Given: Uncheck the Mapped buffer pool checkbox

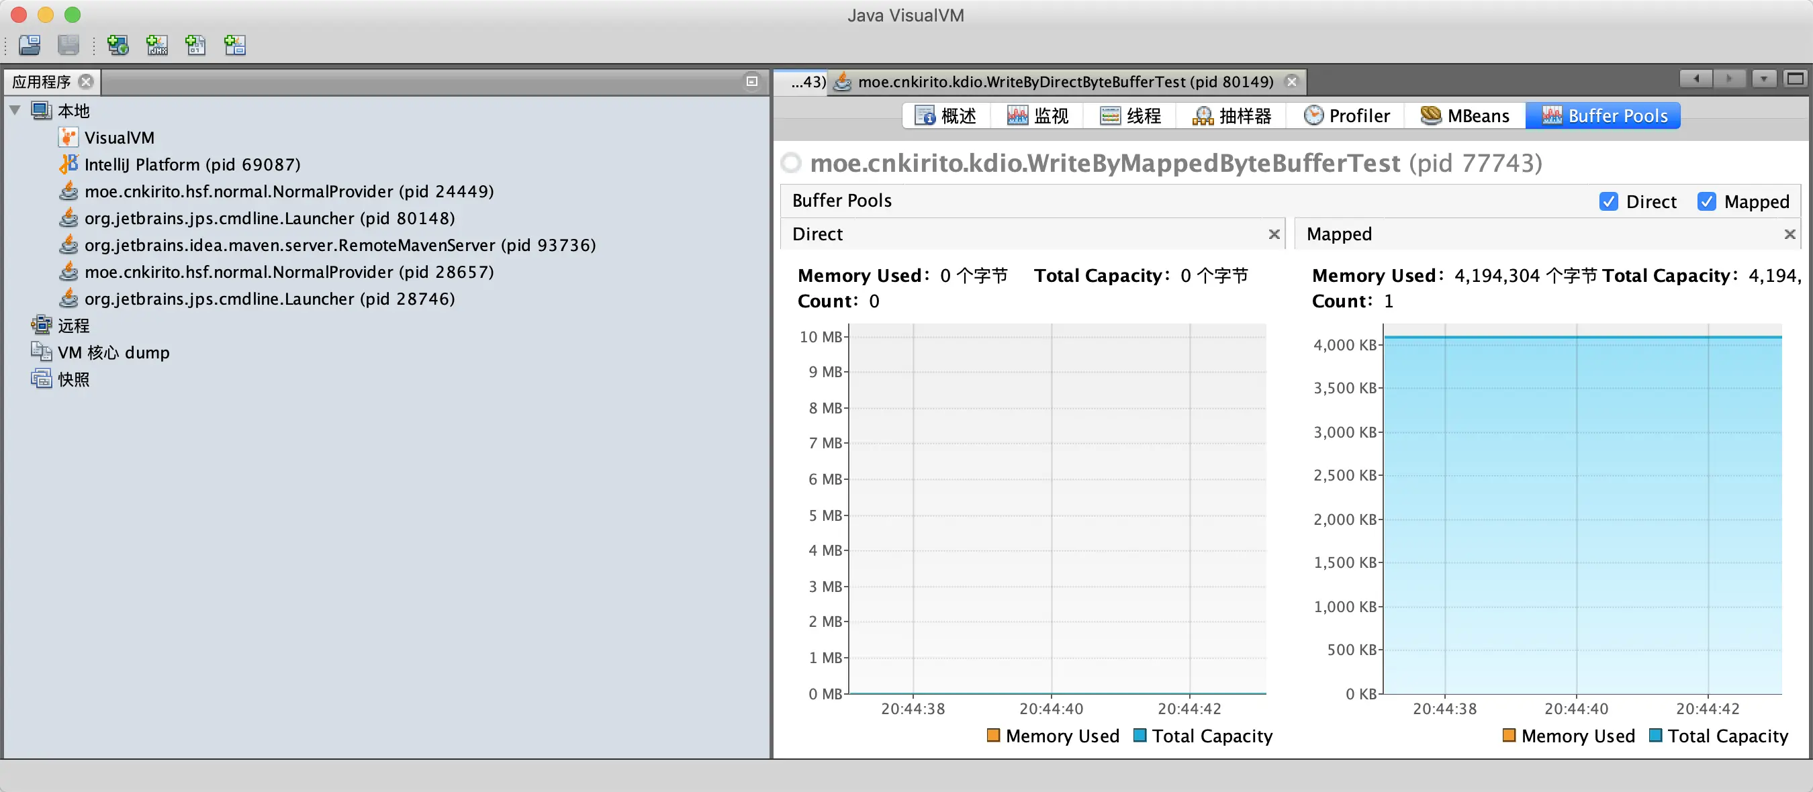Looking at the screenshot, I should [1706, 202].
